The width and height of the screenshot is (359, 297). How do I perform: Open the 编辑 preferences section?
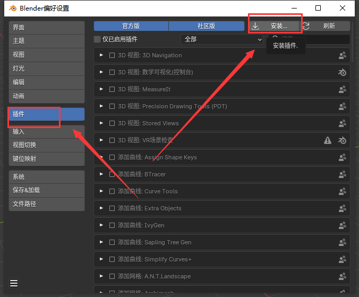[47, 82]
